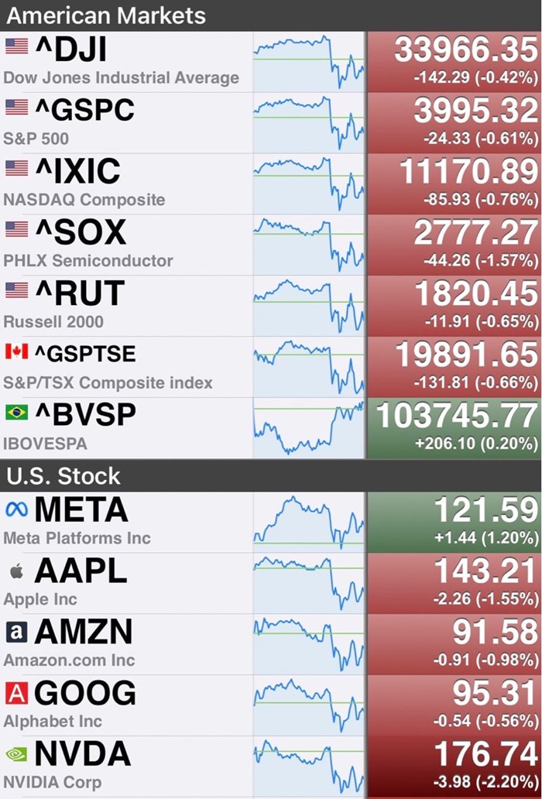Open the META intraday chart thumbnail
Screen dimensions: 542x799
pyautogui.click(x=308, y=523)
